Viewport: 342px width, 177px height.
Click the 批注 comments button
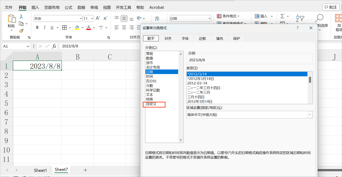(331, 7)
